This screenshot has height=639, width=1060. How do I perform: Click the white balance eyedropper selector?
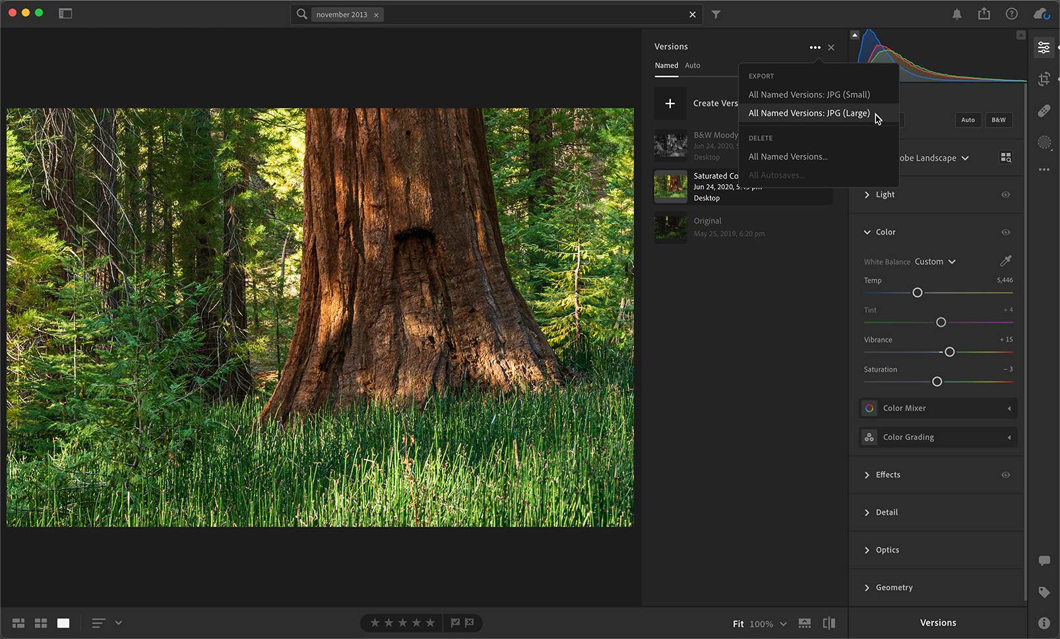tap(1005, 261)
